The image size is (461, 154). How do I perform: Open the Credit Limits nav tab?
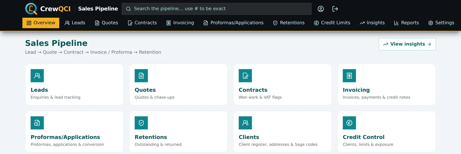point(332,23)
